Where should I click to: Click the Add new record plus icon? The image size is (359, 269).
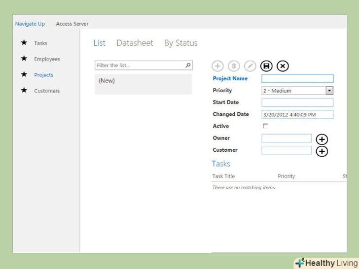click(217, 66)
